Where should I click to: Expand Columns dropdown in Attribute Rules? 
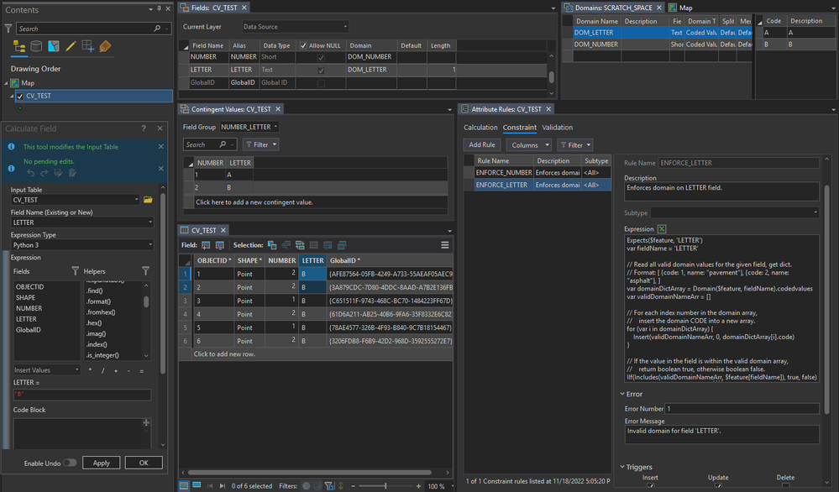click(528, 144)
